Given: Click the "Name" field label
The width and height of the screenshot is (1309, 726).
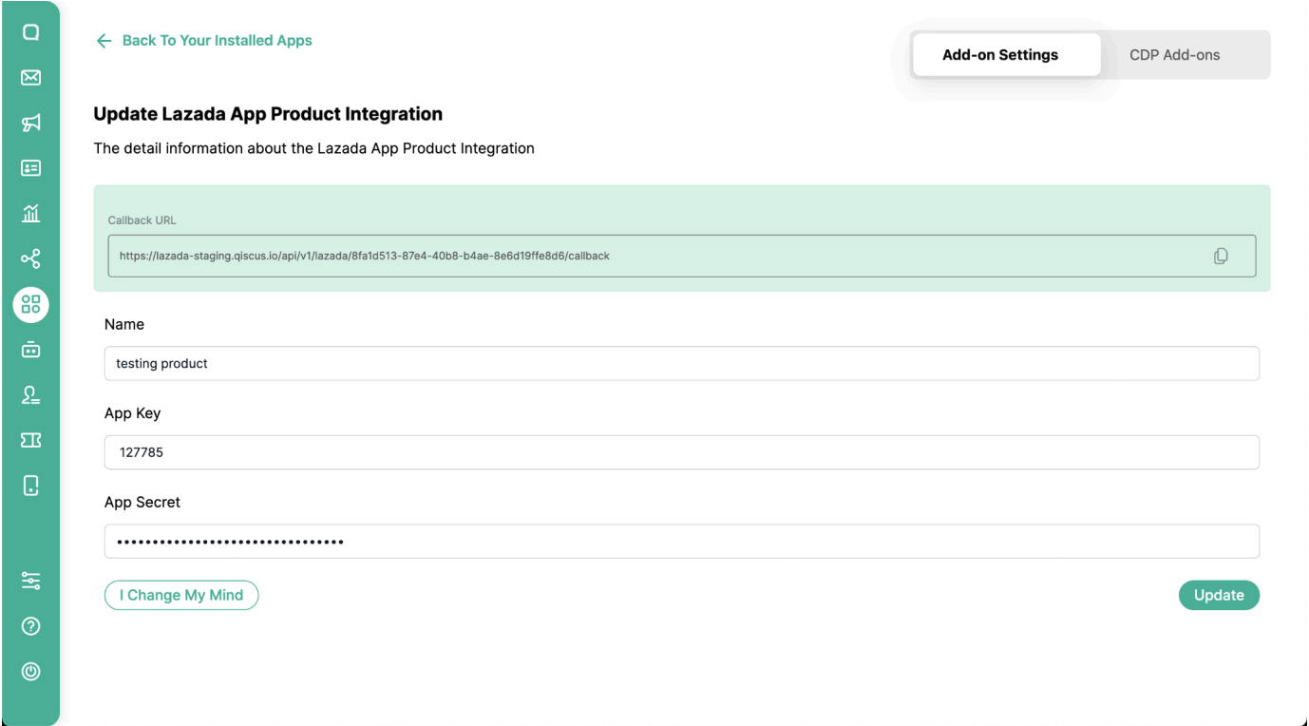Looking at the screenshot, I should (124, 324).
